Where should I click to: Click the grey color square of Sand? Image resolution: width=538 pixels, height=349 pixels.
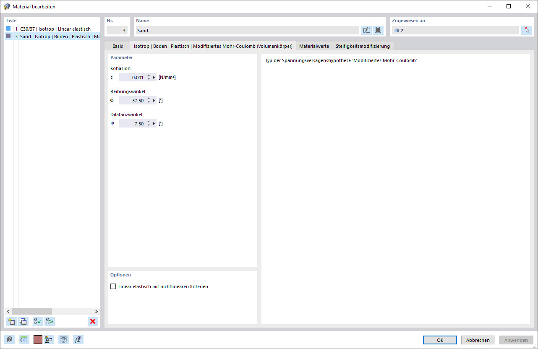click(8, 36)
